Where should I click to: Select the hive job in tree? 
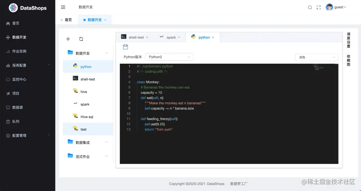coord(88,92)
